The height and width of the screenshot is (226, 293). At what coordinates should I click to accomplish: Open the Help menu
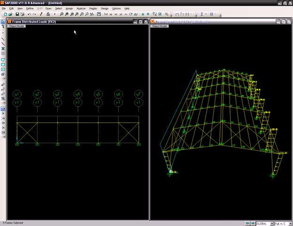coord(127,8)
